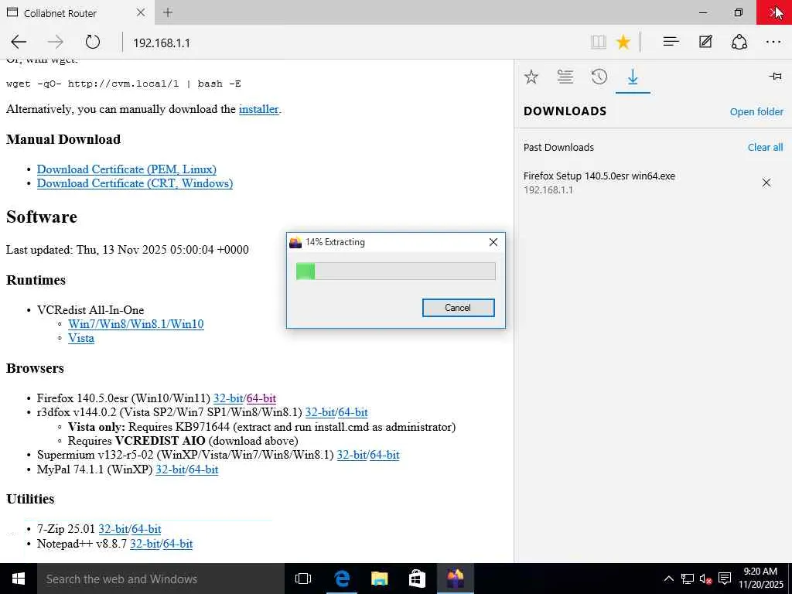Download Supermium 64-bit
792x594 pixels.
pos(385,455)
